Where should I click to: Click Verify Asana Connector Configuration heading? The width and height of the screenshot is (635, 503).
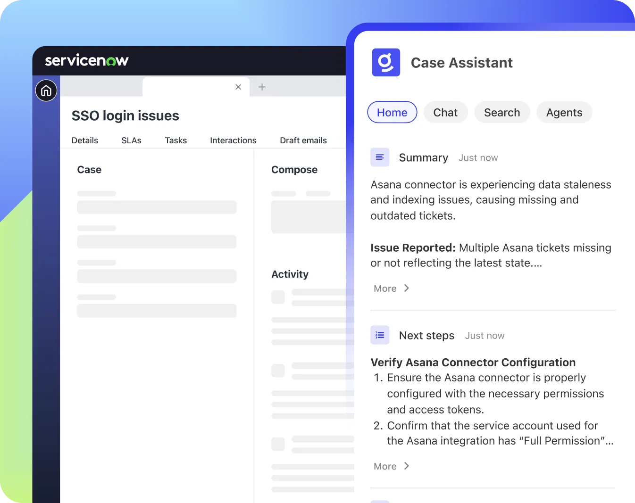coord(473,362)
